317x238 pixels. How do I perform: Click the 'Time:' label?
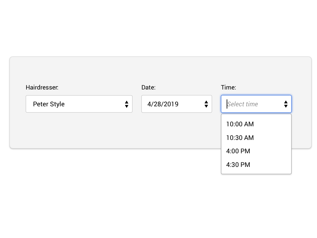[x=229, y=87]
